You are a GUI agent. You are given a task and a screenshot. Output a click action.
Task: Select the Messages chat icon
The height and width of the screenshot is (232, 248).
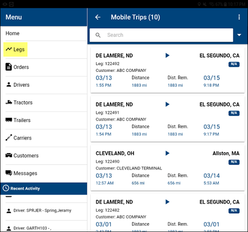[x=9, y=173]
